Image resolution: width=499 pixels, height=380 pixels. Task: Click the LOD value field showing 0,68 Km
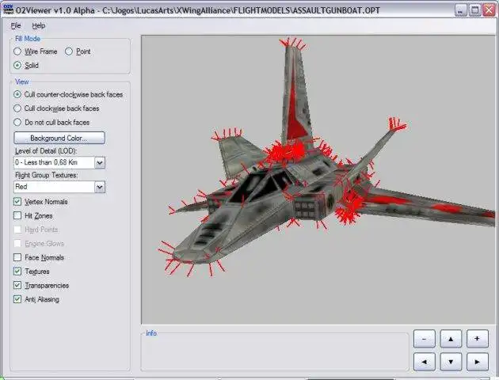click(54, 162)
